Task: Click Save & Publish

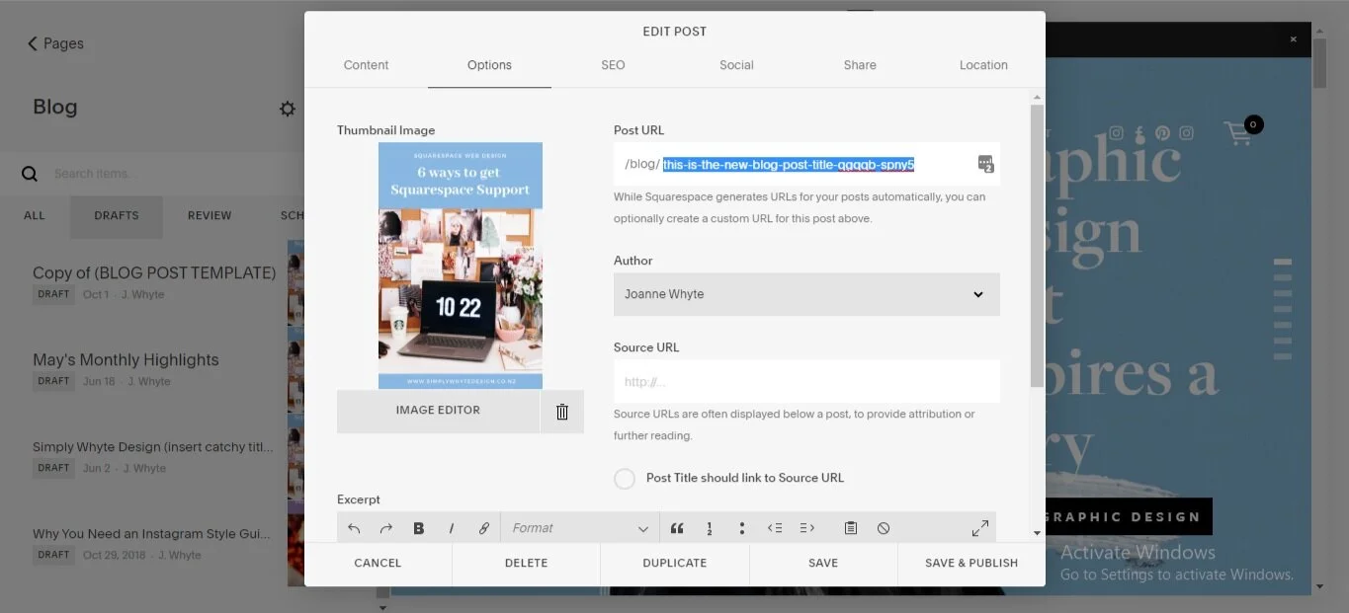Action: [x=971, y=563]
